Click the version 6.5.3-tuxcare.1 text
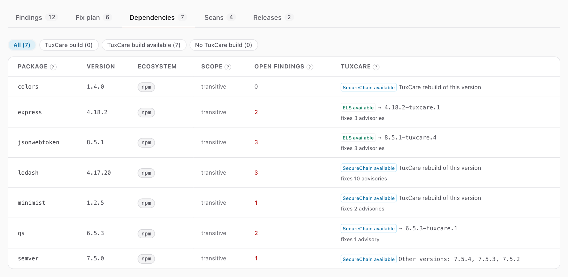The image size is (568, 277). point(431,228)
